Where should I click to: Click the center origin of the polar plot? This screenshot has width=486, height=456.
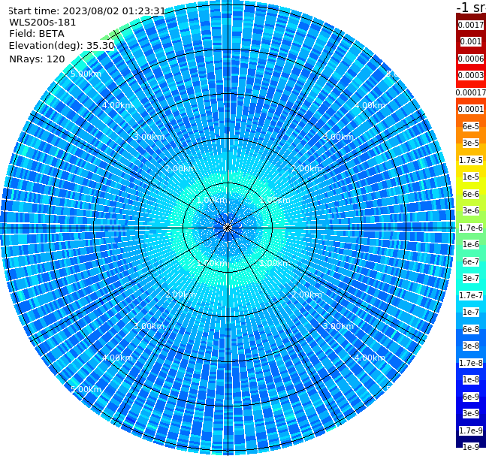228,228
